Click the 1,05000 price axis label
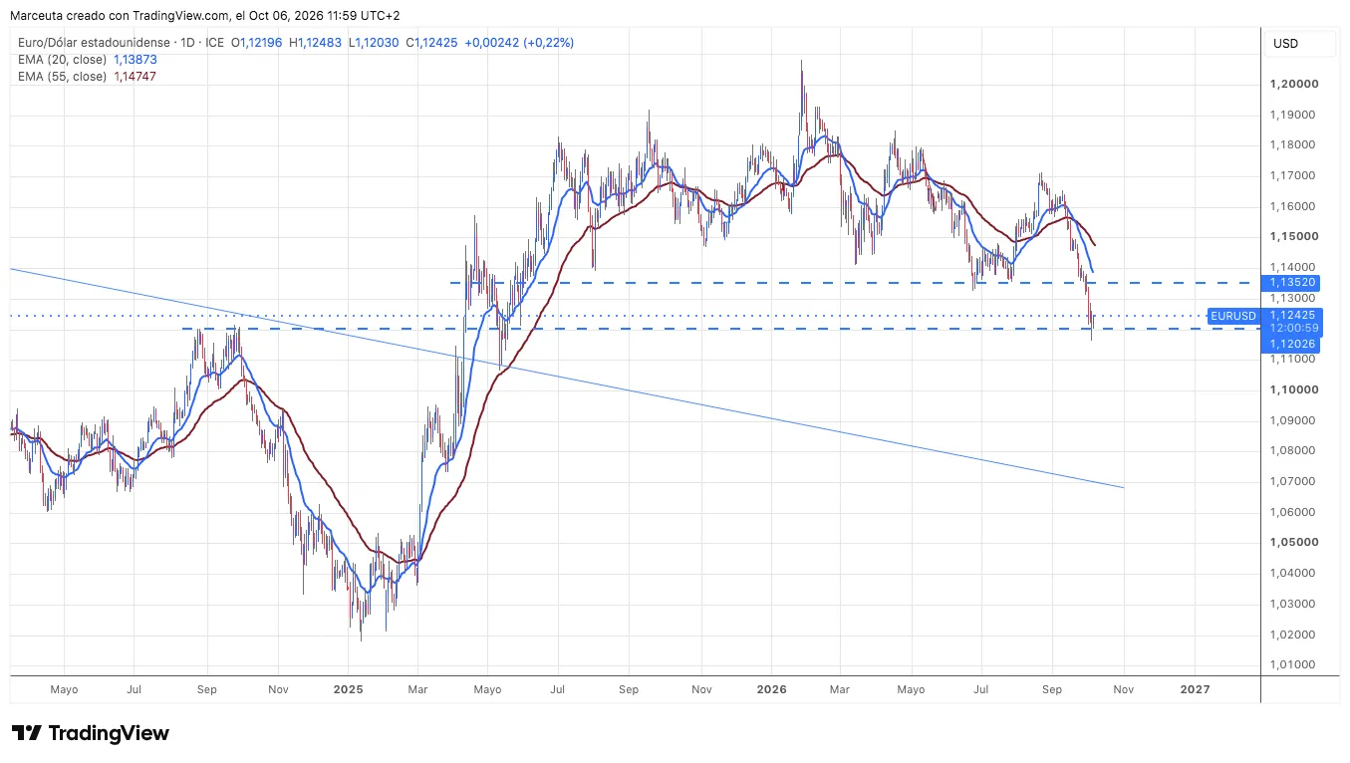The height and width of the screenshot is (763, 1350). pos(1292,543)
